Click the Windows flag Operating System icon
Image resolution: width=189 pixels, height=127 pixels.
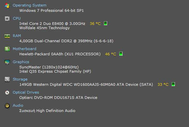(x=7, y=6)
